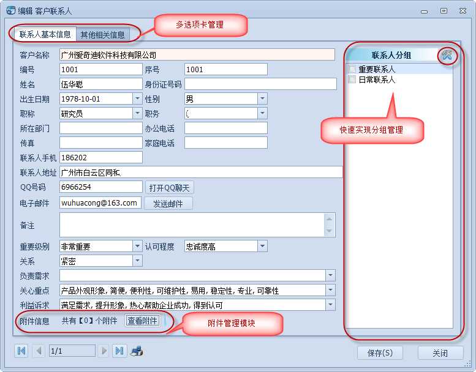Click the 序号 input field
Image resolution: width=476 pixels, height=372 pixels.
click(x=226, y=69)
